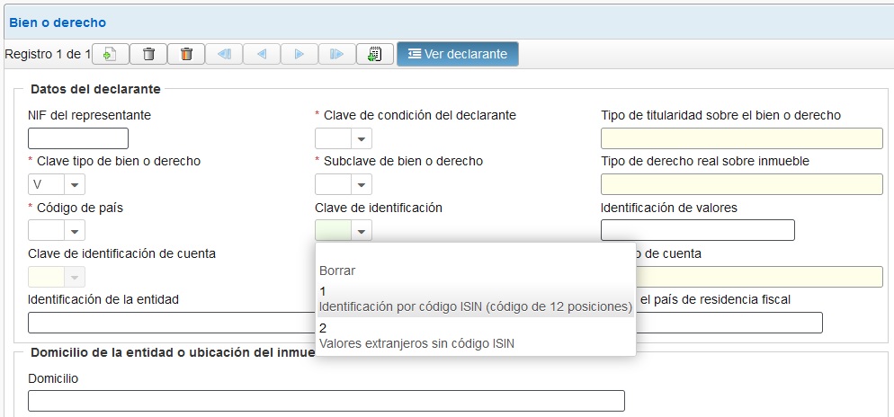894x417 pixels.
Task: Choose option 1 Identificación por código ISIN
Action: tap(475, 299)
